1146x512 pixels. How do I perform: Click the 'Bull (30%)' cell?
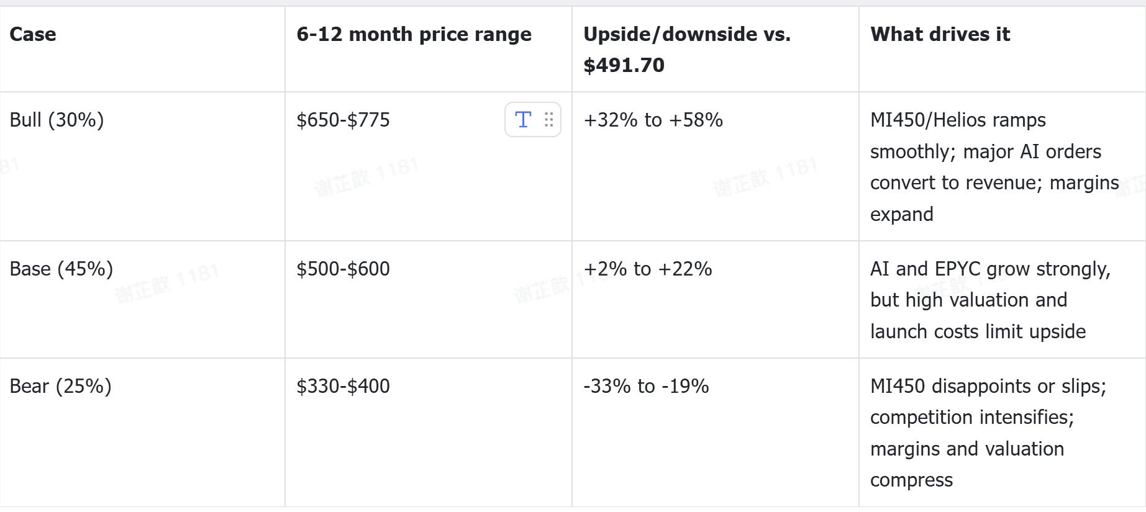coord(142,166)
